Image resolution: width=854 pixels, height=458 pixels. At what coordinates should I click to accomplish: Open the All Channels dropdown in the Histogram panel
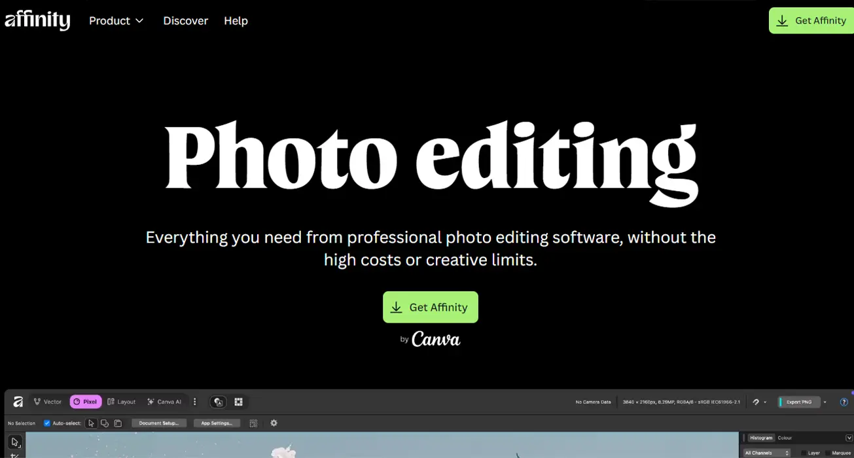pyautogui.click(x=768, y=453)
